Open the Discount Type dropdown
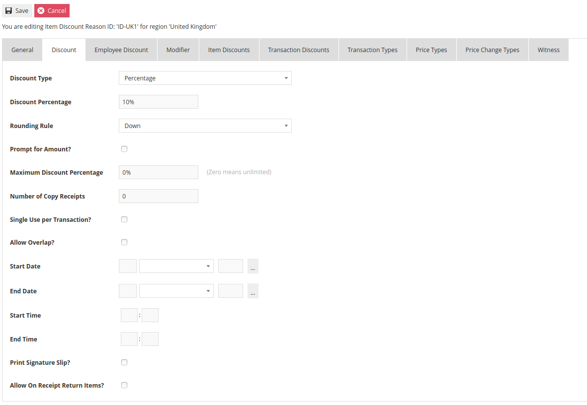 point(205,78)
